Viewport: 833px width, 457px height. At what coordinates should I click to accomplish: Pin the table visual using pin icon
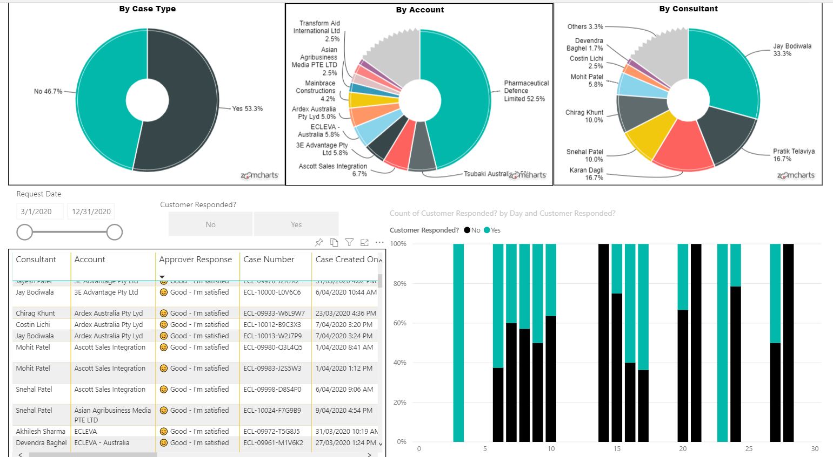click(x=319, y=242)
